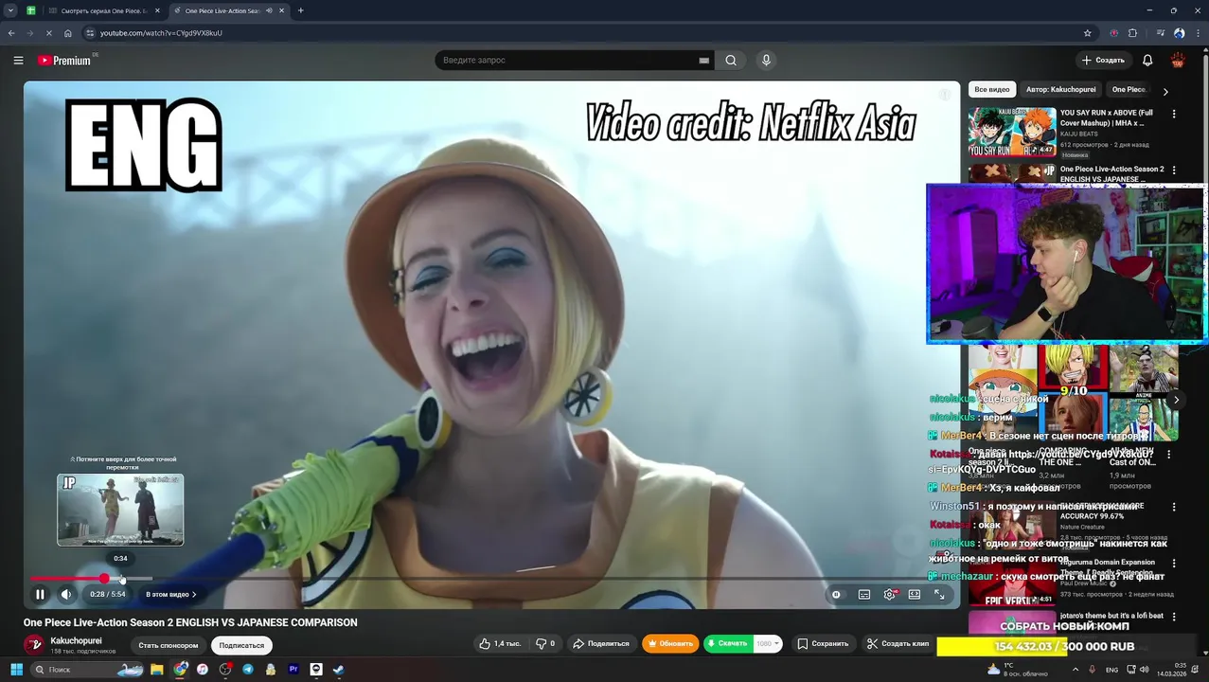
Task: Show hidden system tray icons
Action: 1075,670
